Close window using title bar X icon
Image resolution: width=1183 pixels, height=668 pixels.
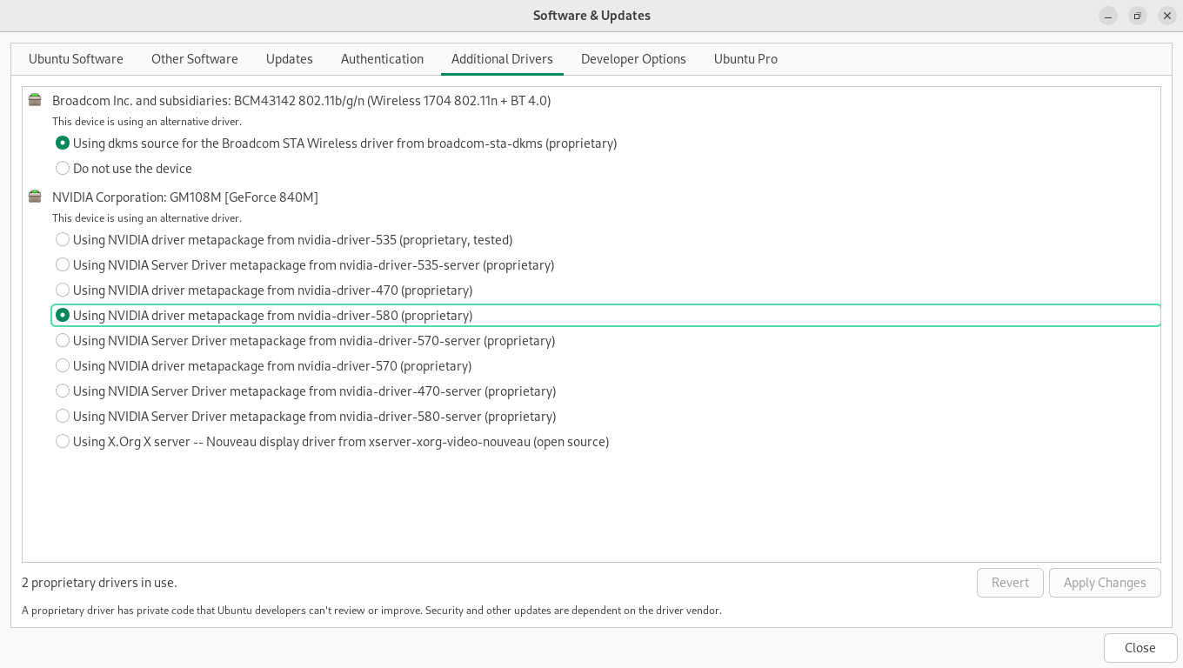(1167, 16)
